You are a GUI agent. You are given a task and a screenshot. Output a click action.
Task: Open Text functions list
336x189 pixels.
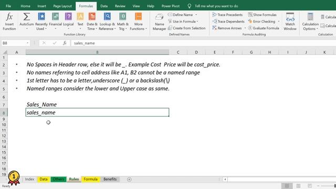click(x=80, y=22)
